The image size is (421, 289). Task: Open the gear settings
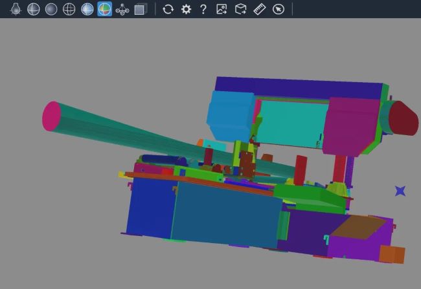[x=186, y=9]
